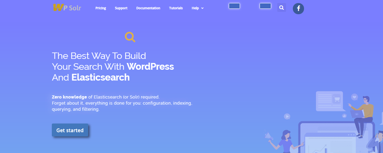Viewport: 383px width, 153px height.
Task: Go to the Support page
Action: [x=121, y=8]
